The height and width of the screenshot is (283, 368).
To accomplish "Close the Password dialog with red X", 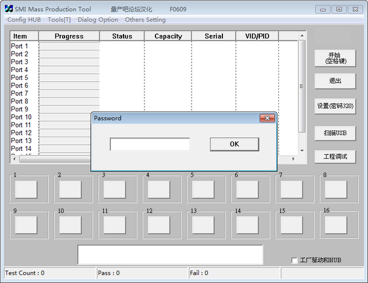I will point(267,118).
